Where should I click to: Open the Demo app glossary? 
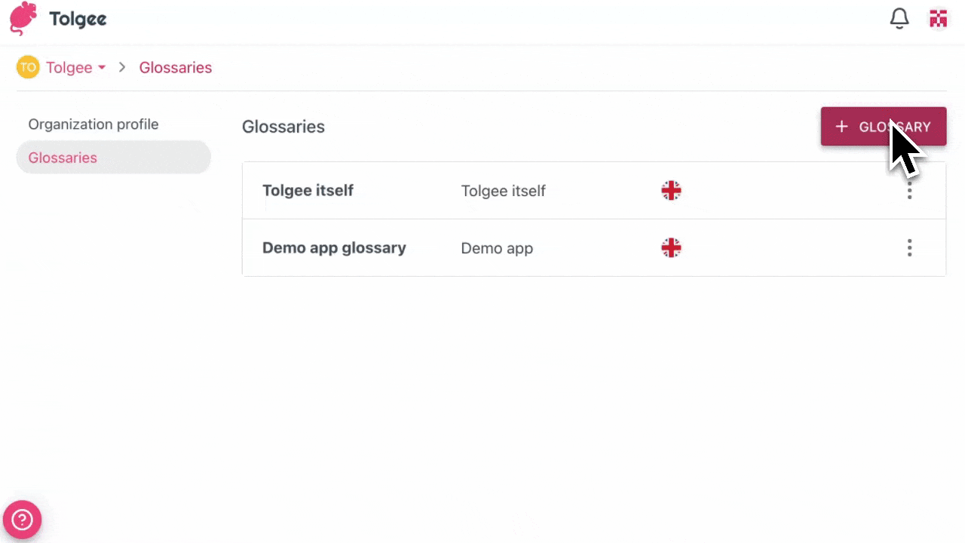coord(334,247)
